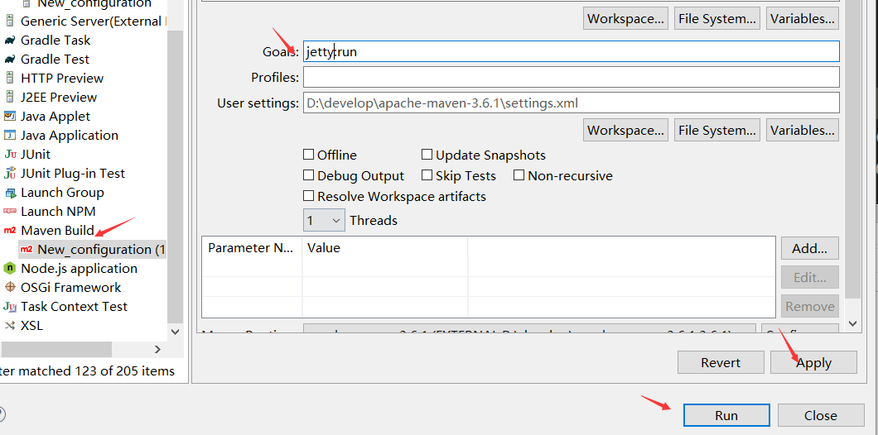The width and height of the screenshot is (878, 435).
Task: Click the Generic Server(External icon
Action: click(9, 22)
